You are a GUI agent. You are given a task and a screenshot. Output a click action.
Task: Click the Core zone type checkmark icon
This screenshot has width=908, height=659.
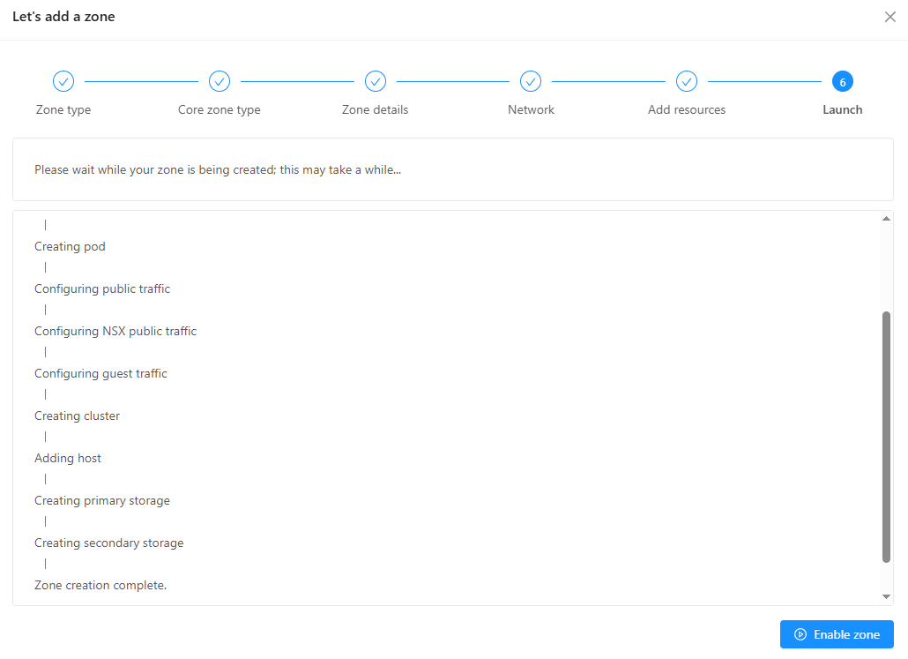coord(220,81)
